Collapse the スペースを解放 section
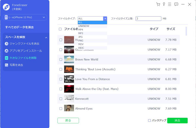The image size is (196, 128). point(46,38)
